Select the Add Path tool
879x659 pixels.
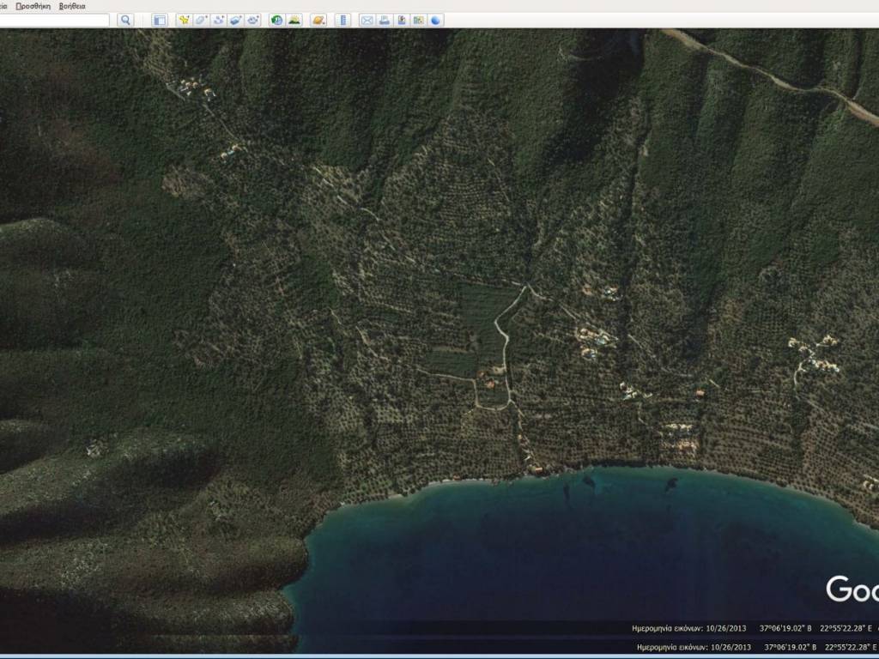(x=218, y=20)
